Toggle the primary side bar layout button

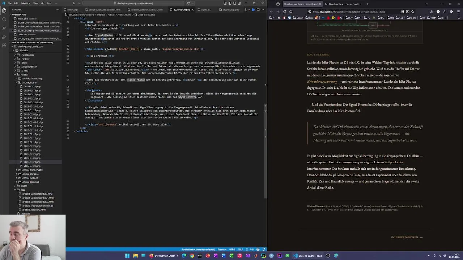[230, 3]
